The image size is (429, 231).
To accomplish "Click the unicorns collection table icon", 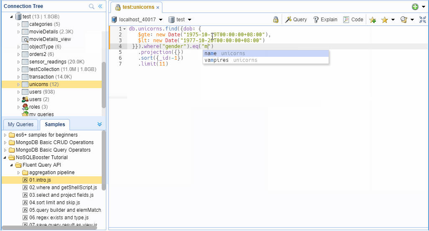I will click(25, 84).
